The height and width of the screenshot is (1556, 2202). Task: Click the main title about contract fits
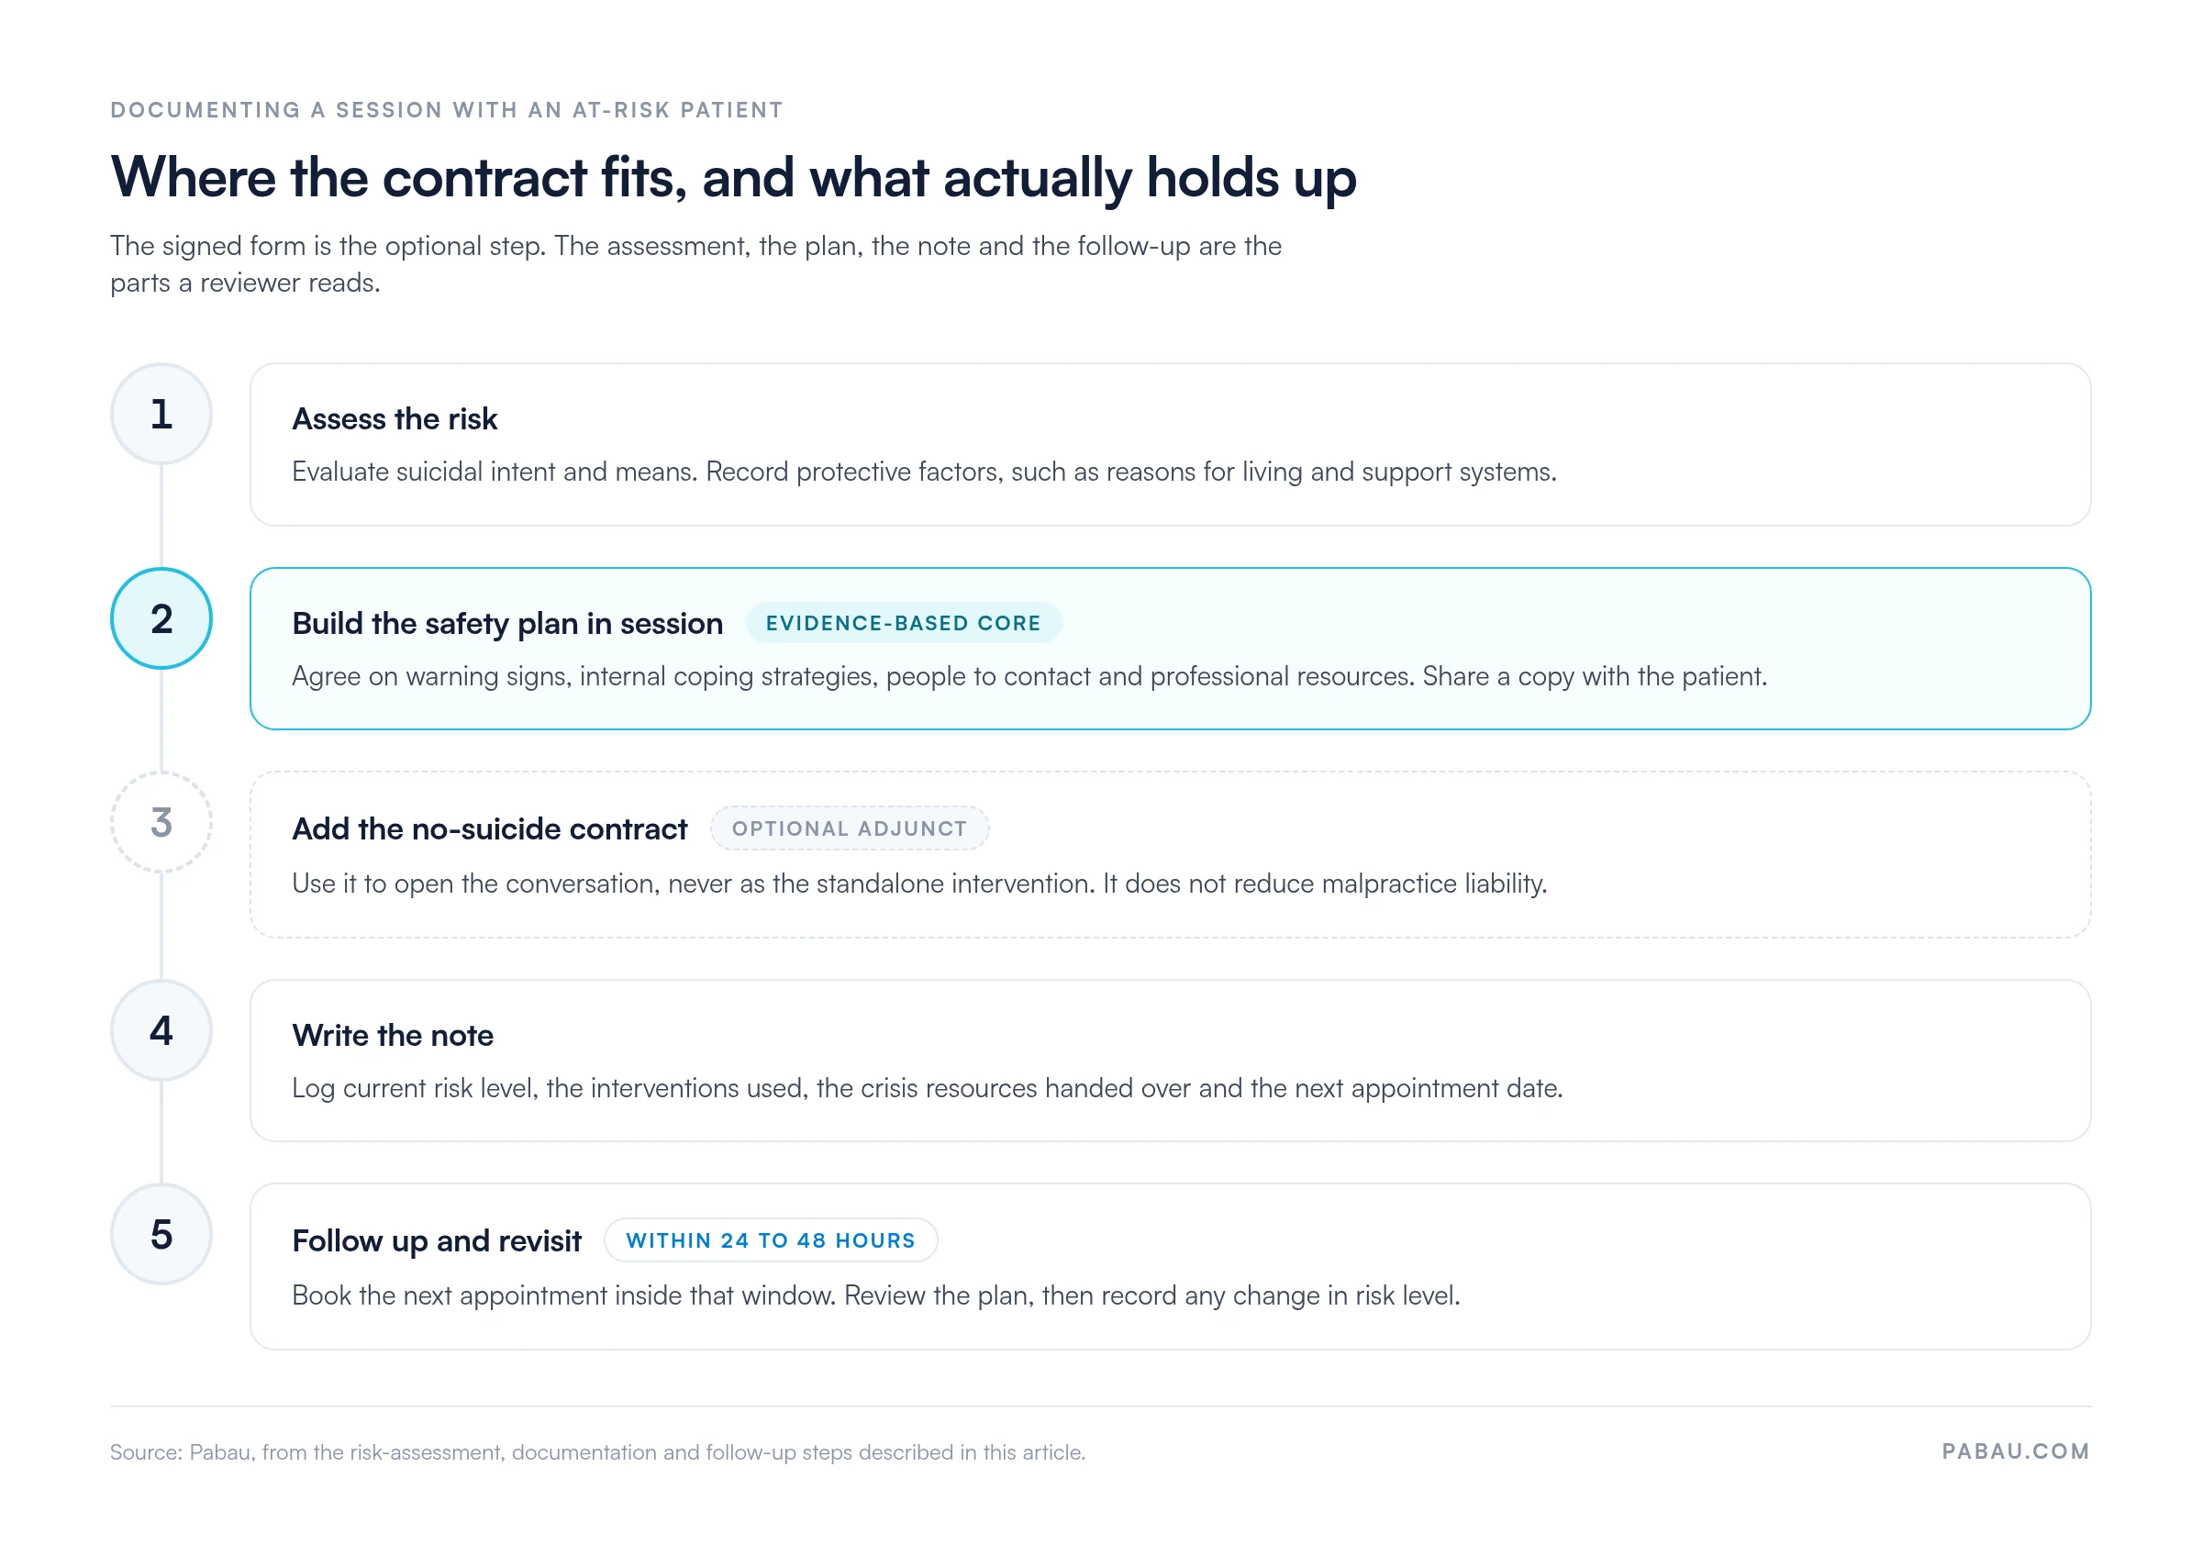pyautogui.click(x=734, y=177)
